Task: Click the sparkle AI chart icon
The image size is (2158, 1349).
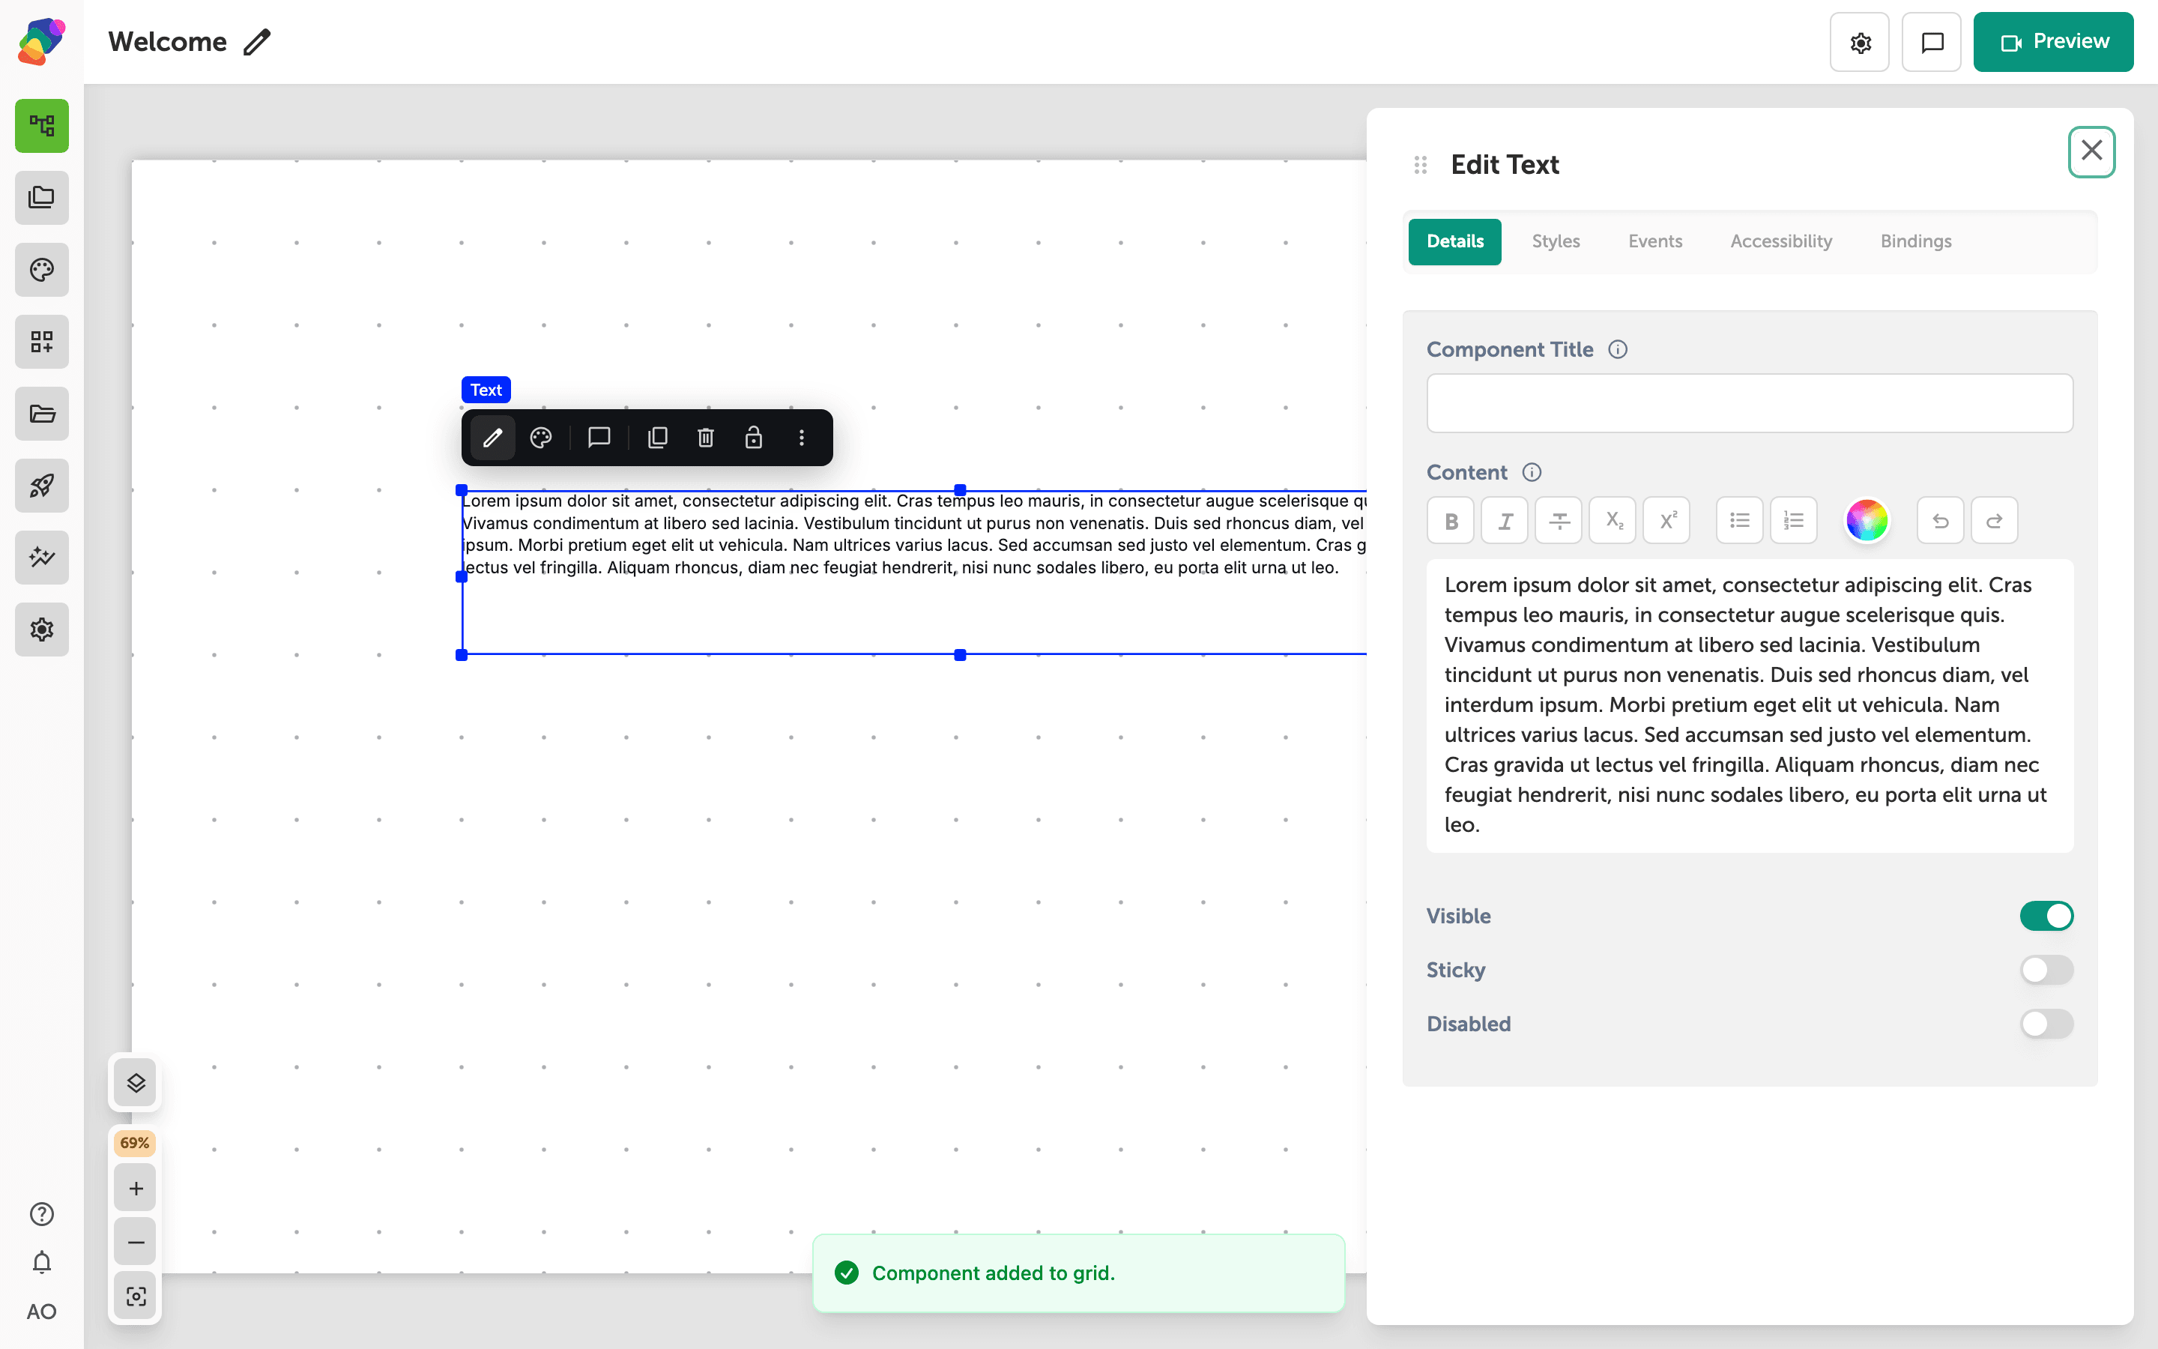Action: 42,558
